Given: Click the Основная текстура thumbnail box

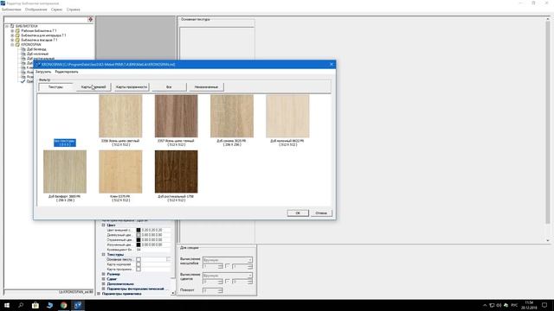Looking at the screenshot, I should point(138,259).
